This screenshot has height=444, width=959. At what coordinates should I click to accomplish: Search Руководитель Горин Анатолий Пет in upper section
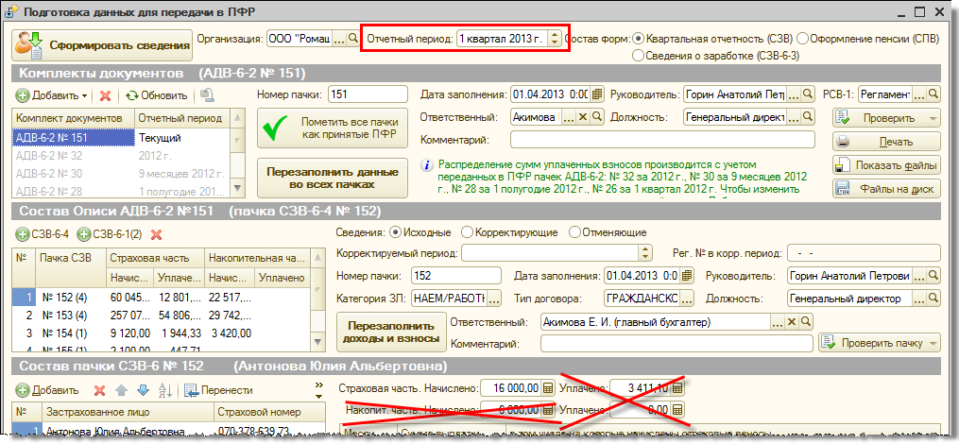click(x=808, y=94)
